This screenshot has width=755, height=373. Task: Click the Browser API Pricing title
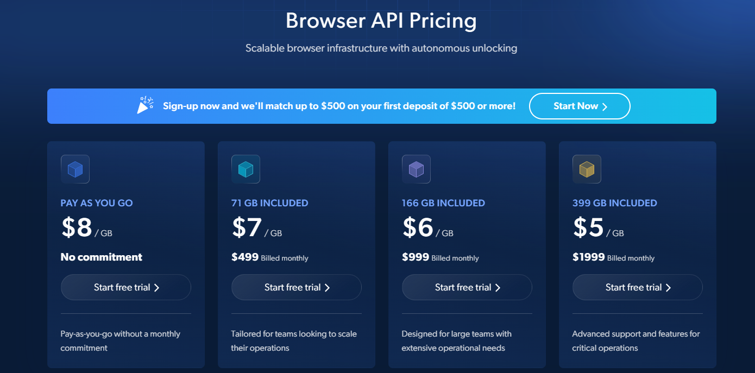381,21
